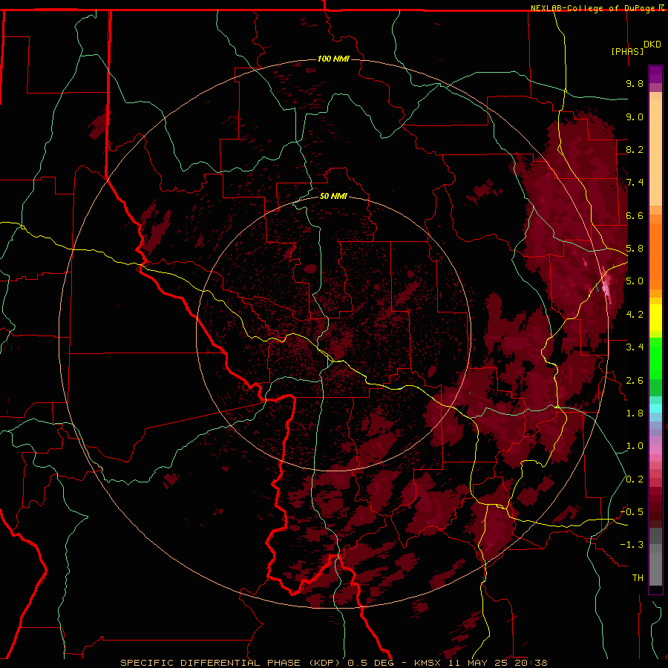This screenshot has width=668, height=668.
Task: Click the yellow band of the color bar
Action: [x=655, y=318]
